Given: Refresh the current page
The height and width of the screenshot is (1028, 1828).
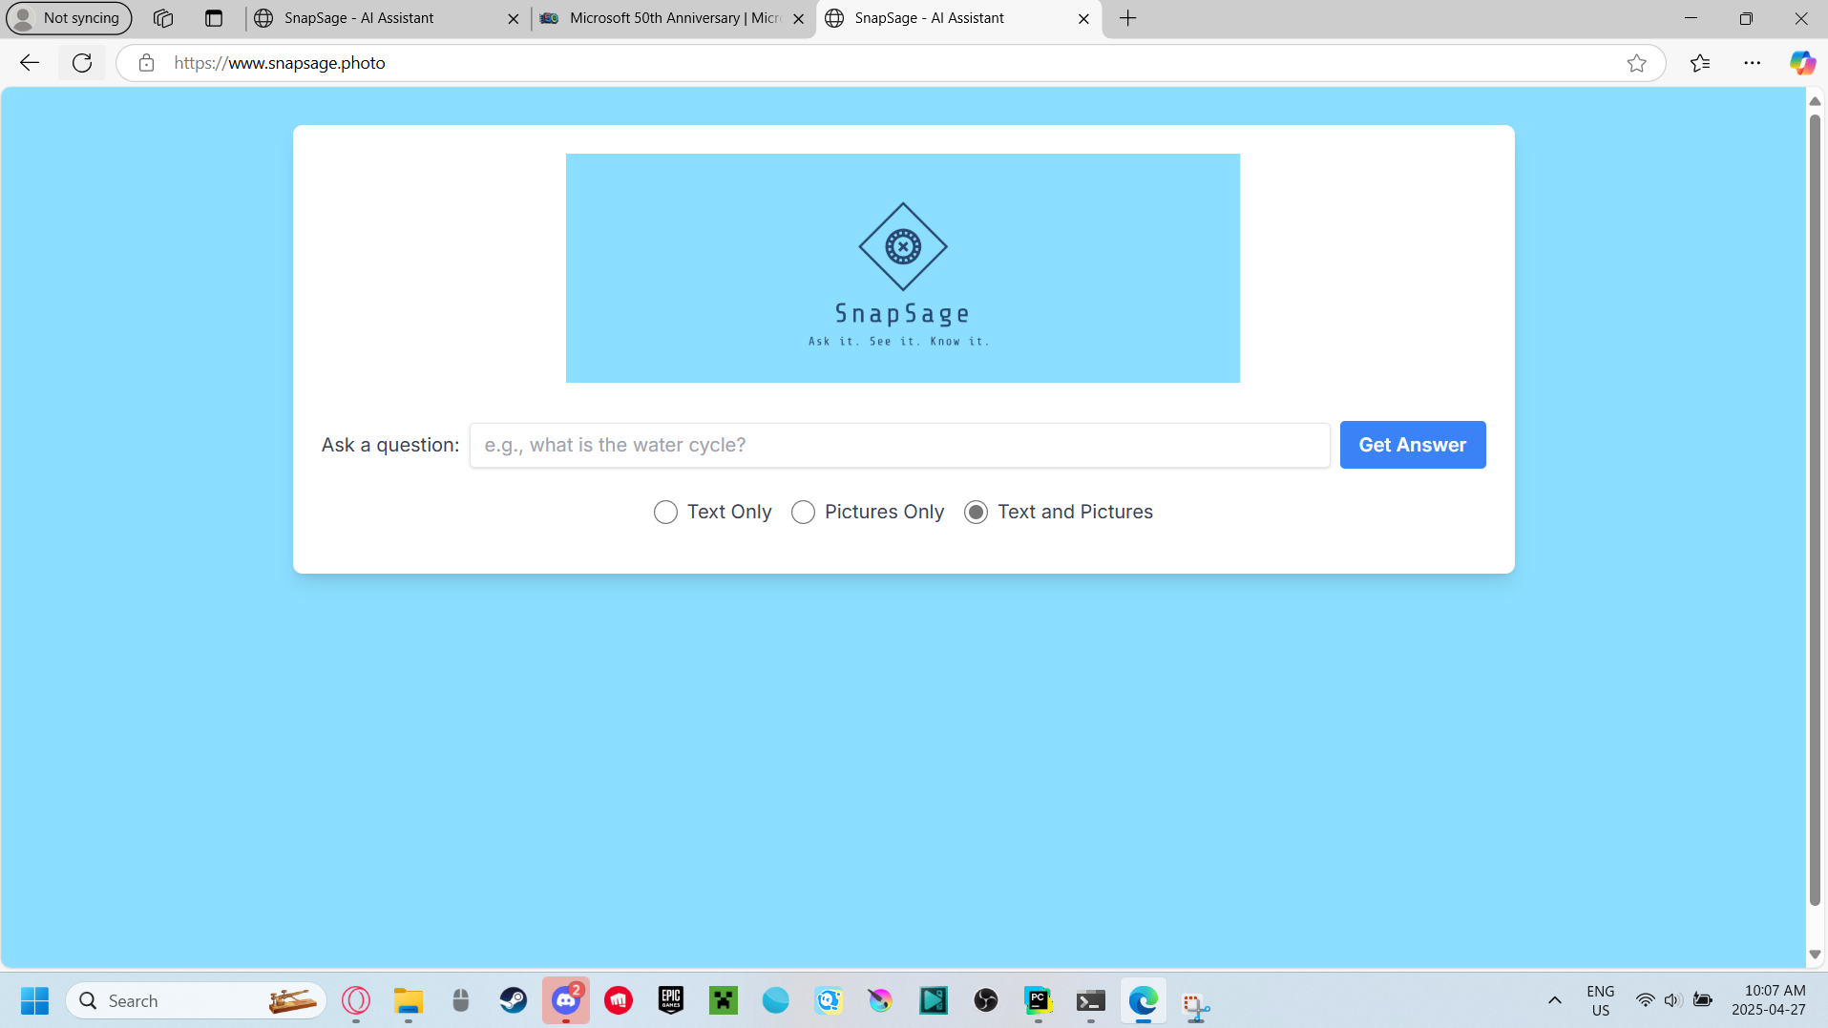Looking at the screenshot, I should tap(82, 63).
